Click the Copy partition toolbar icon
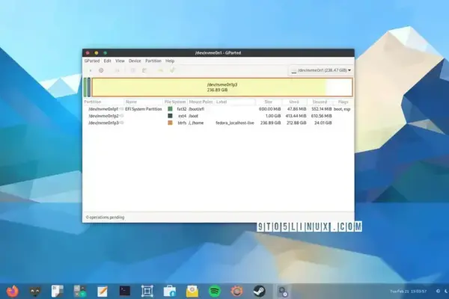 click(x=133, y=70)
